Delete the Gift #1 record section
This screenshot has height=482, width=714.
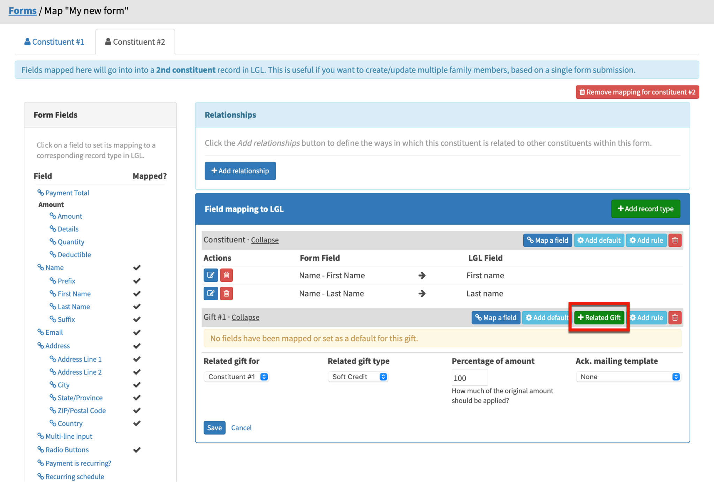point(675,318)
